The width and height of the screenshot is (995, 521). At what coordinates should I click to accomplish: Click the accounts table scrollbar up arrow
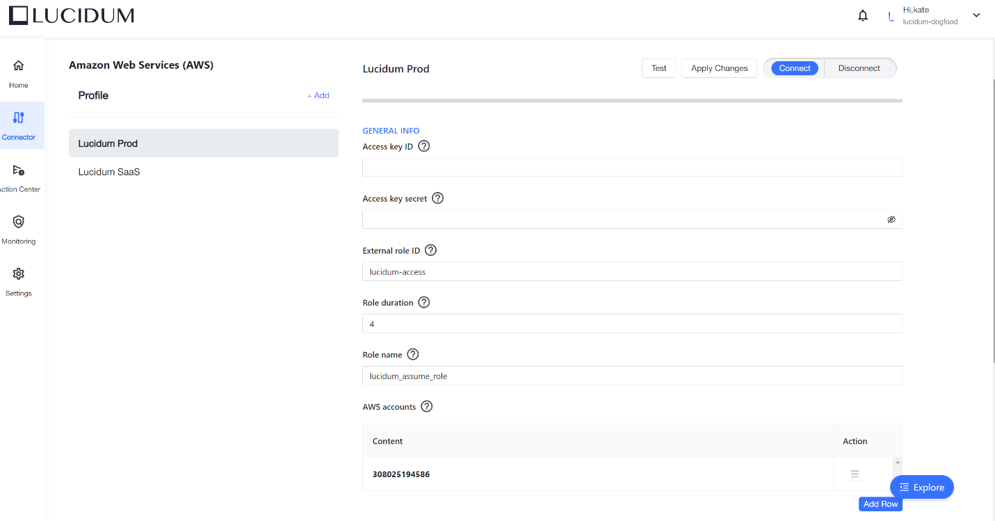pos(898,463)
